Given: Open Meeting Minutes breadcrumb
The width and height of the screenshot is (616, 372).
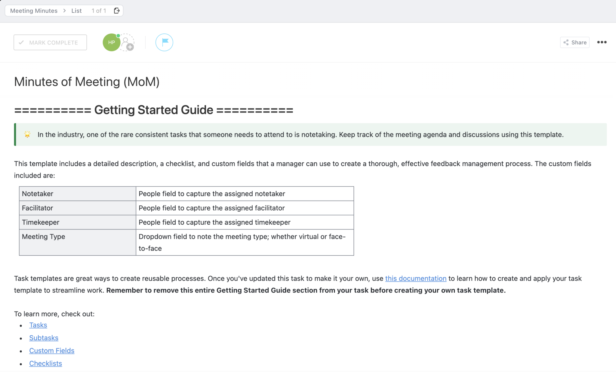Looking at the screenshot, I should pyautogui.click(x=34, y=11).
